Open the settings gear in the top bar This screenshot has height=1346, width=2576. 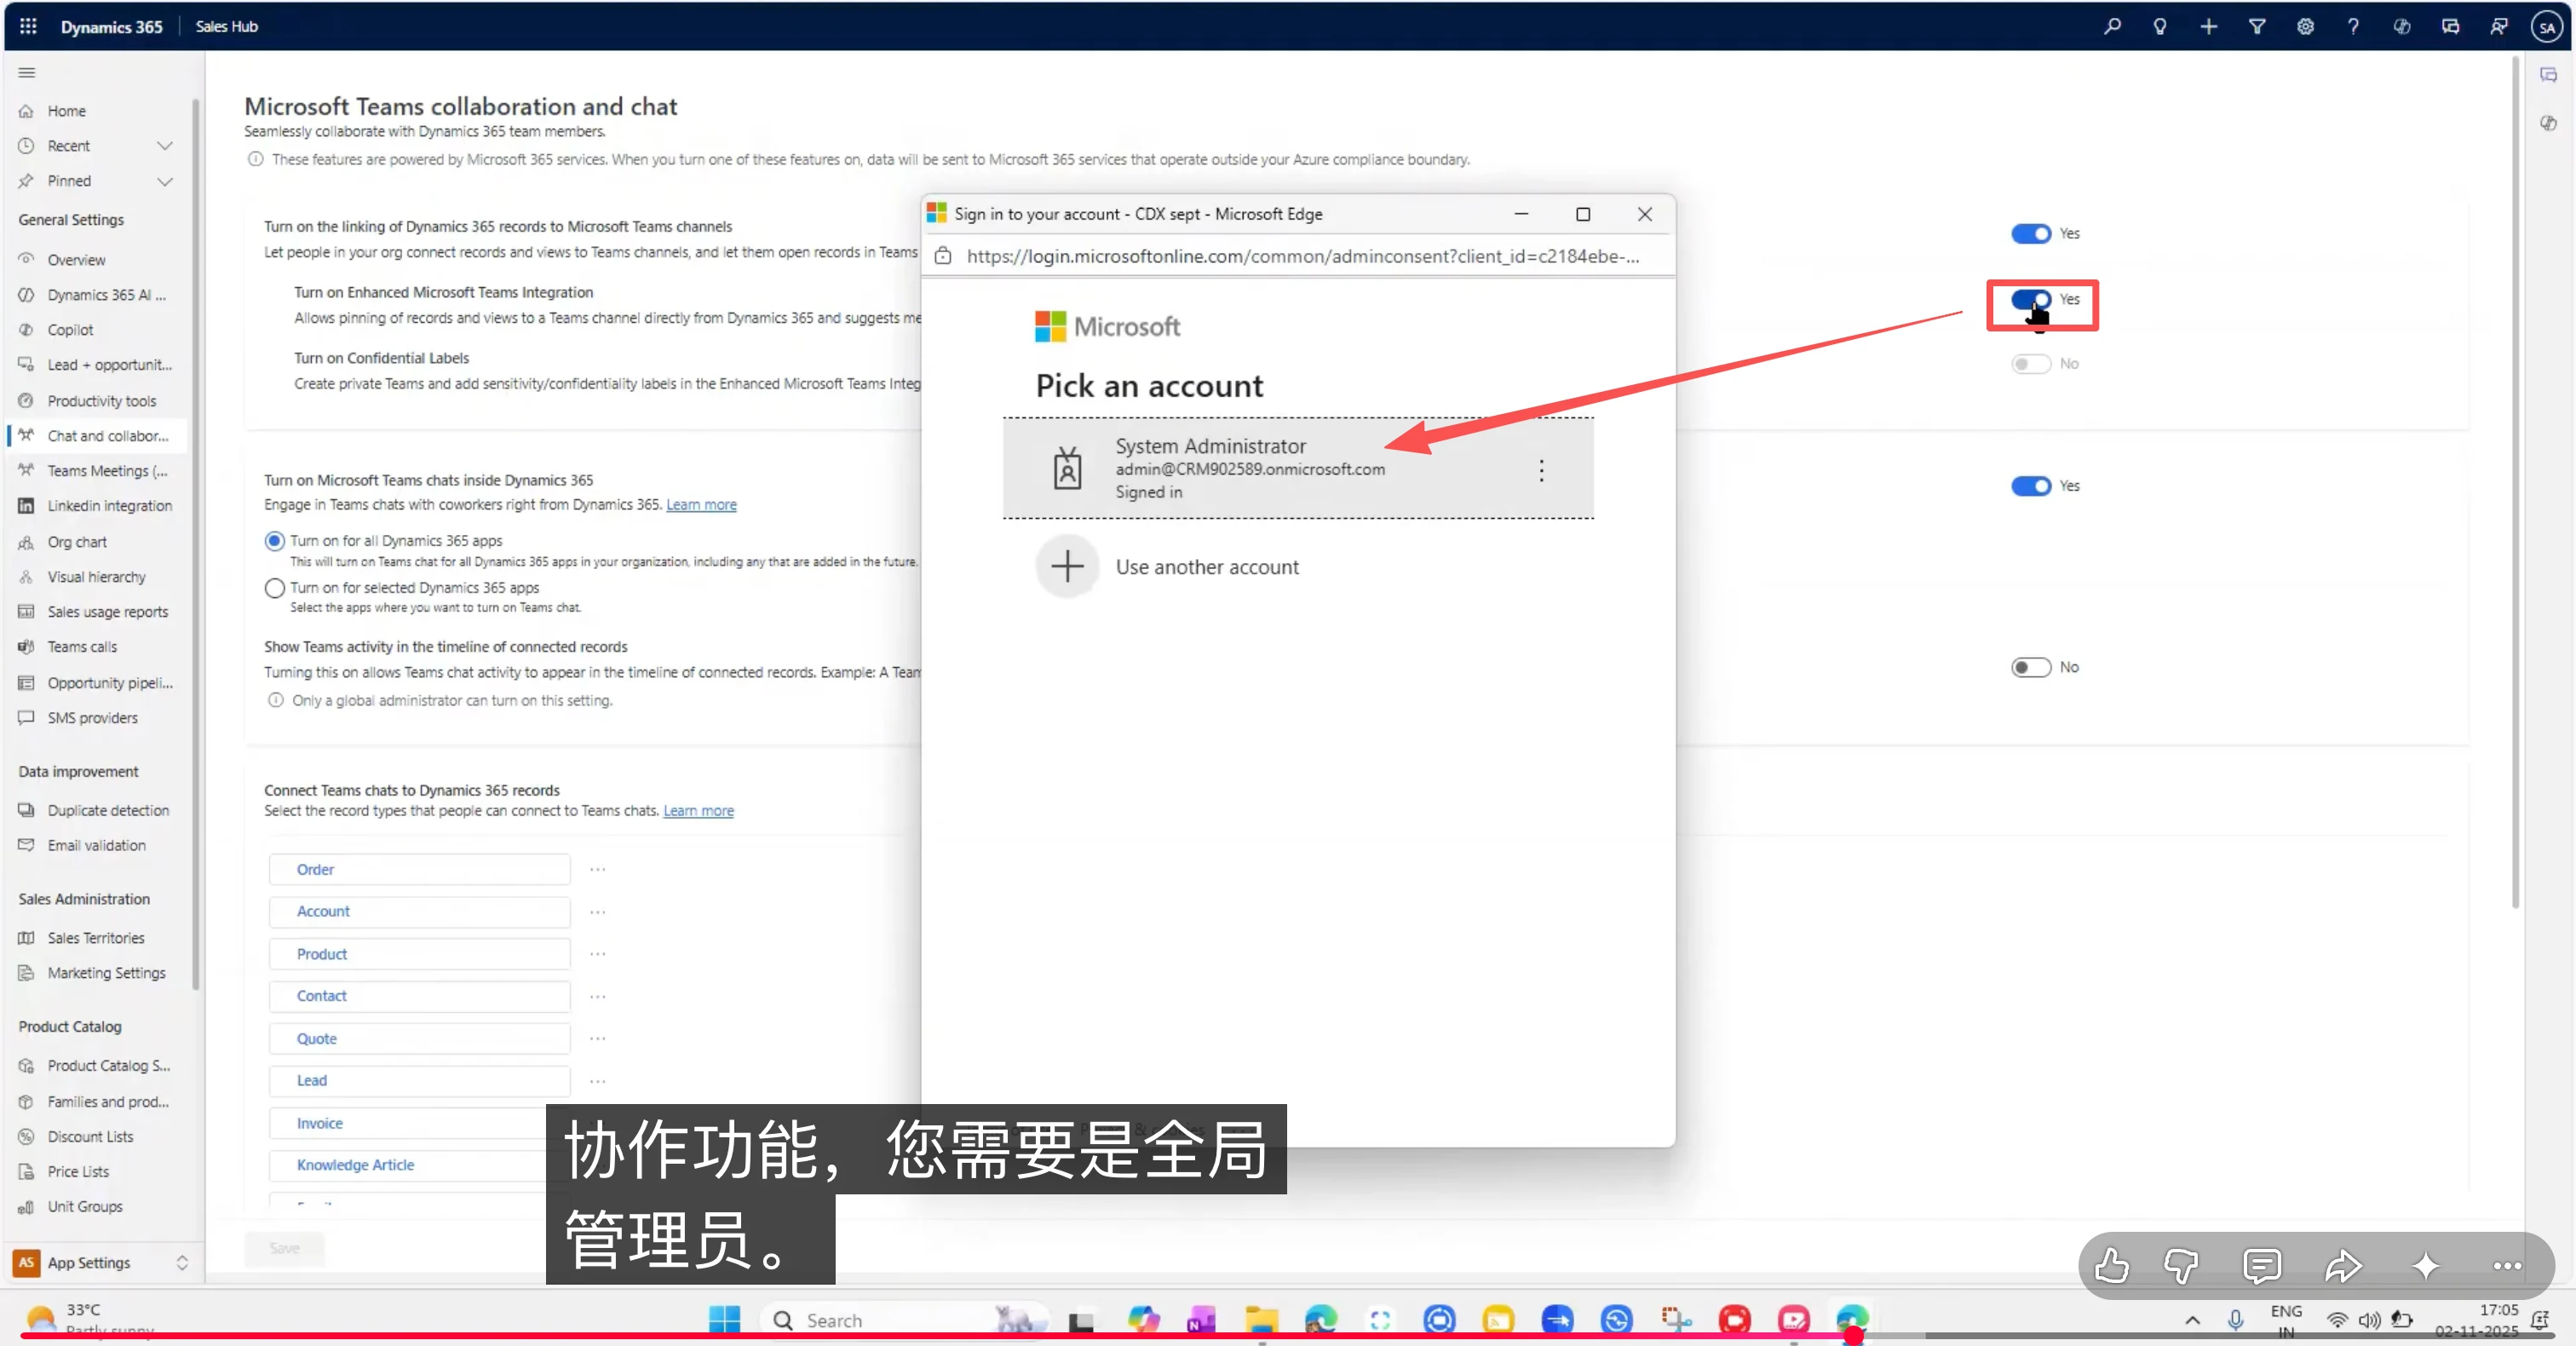coord(2305,26)
